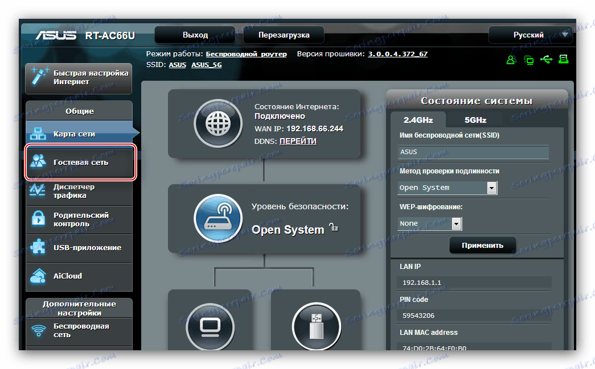This screenshot has width=595, height=369.
Task: Open AiCloud menu item
Action: tap(79, 276)
